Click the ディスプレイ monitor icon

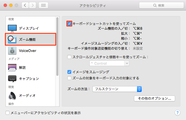click(12, 29)
